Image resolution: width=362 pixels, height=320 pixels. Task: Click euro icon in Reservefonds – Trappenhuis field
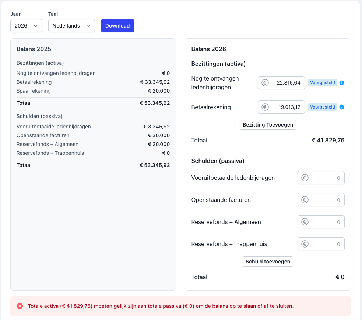pyautogui.click(x=305, y=244)
